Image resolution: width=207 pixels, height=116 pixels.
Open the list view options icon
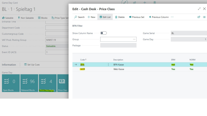click(x=204, y=17)
